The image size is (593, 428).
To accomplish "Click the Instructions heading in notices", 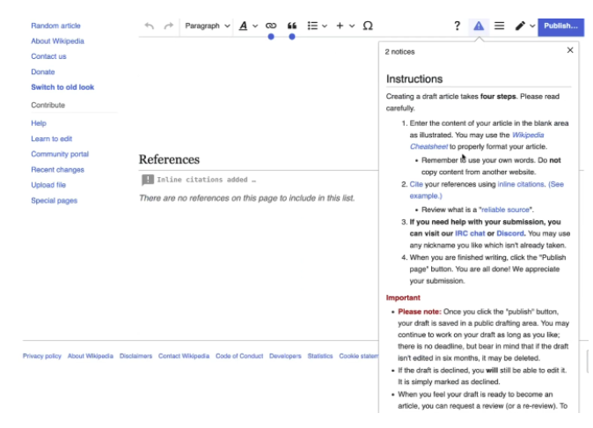I will point(414,79).
